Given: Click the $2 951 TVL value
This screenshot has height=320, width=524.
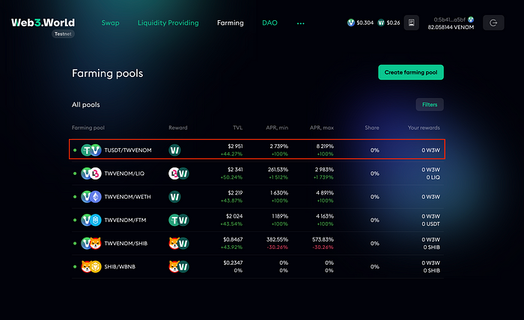Looking at the screenshot, I should coord(235,146).
